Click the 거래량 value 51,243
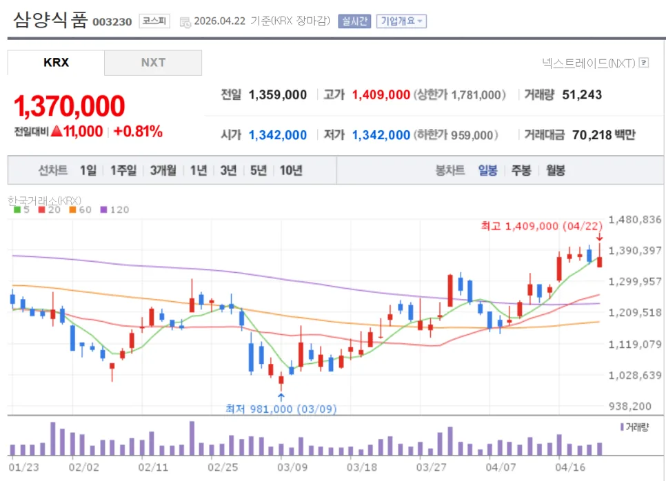 pos(582,94)
